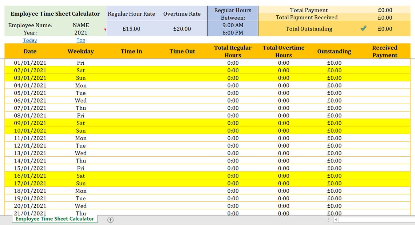The height and width of the screenshot is (225, 415).
Task: Click the Date column header
Action: (30, 51)
